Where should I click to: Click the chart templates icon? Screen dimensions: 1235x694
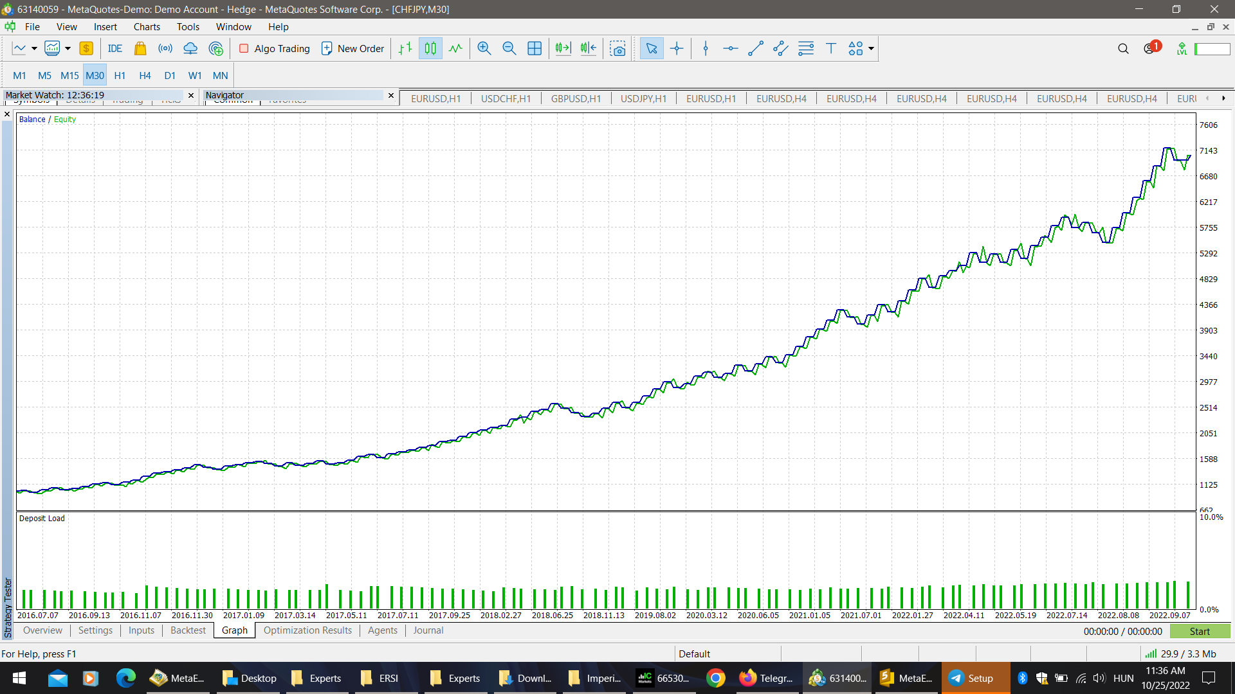click(x=52, y=48)
